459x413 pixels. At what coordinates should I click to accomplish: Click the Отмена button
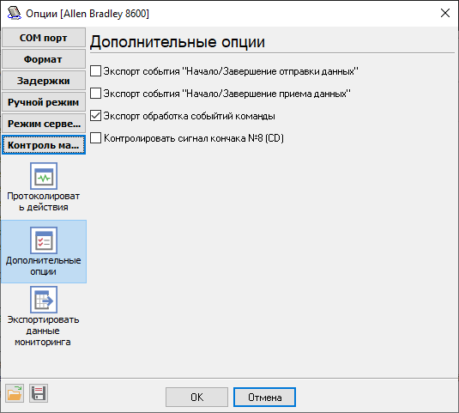point(264,398)
